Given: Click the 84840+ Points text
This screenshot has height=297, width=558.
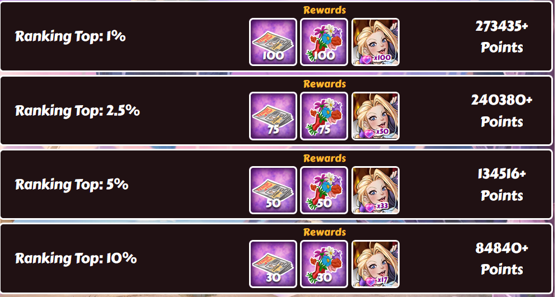Looking at the screenshot, I should click(502, 258).
